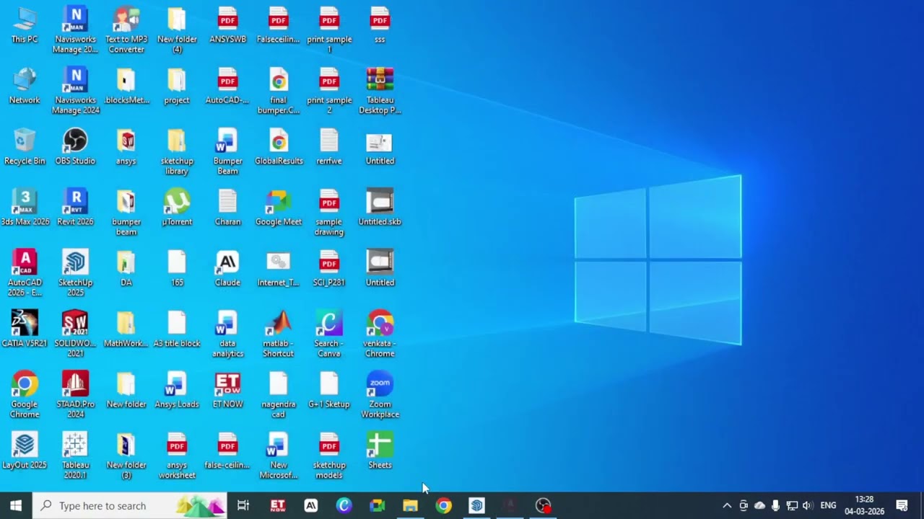924x519 pixels.
Task: Open the ansys desktop icon
Action: click(126, 147)
